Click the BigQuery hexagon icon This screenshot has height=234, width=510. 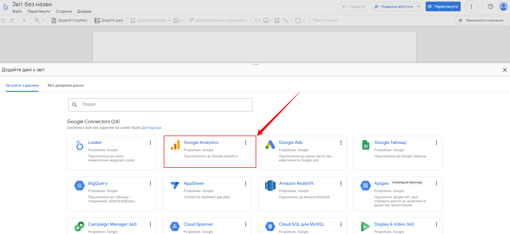[x=79, y=186]
